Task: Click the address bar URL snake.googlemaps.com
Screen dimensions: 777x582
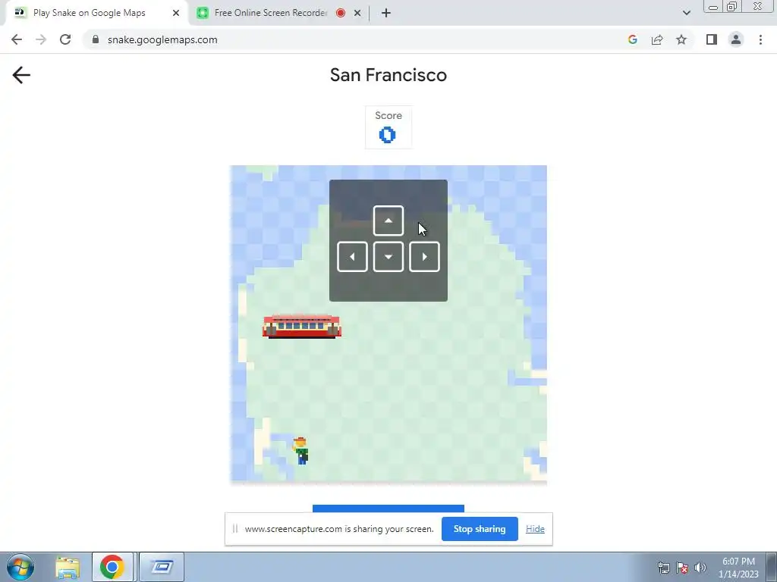Action: click(x=162, y=39)
